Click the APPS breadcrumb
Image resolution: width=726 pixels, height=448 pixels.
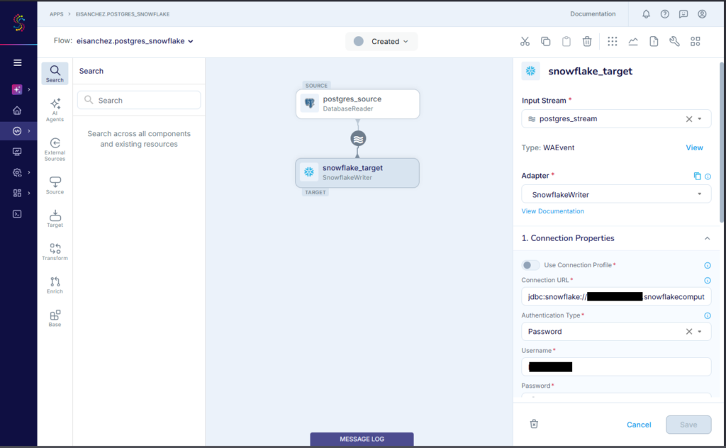click(x=57, y=14)
